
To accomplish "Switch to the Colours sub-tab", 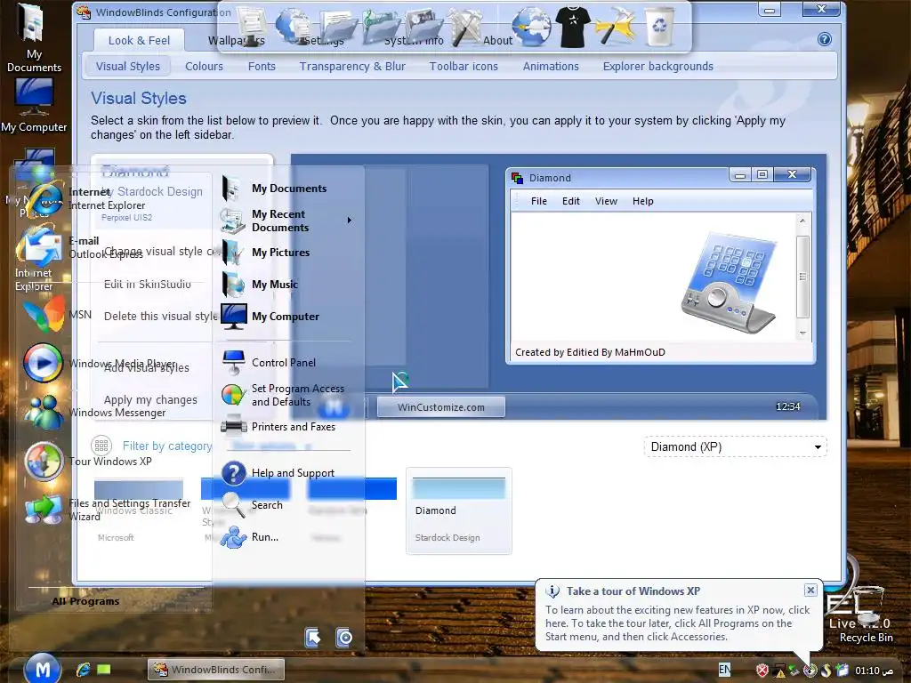I will [204, 66].
